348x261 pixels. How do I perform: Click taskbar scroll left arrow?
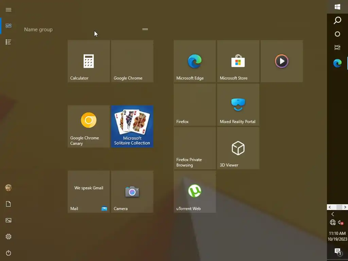point(330,207)
